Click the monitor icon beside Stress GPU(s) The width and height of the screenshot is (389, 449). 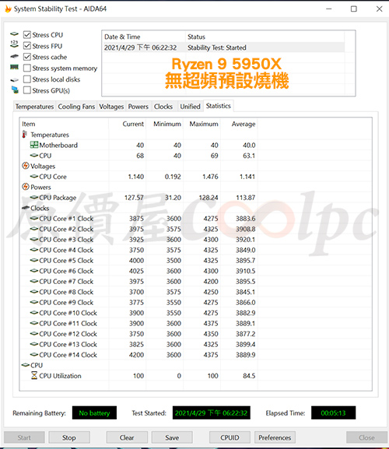click(15, 90)
